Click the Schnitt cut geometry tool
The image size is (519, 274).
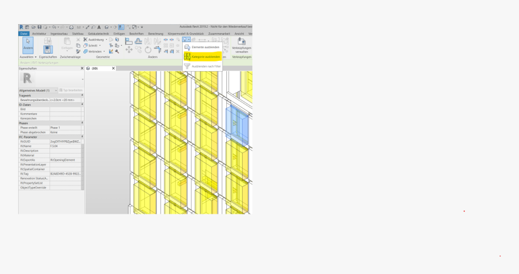(91, 46)
